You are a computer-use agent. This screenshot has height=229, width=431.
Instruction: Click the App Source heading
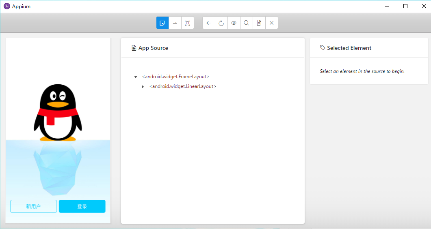click(x=153, y=48)
